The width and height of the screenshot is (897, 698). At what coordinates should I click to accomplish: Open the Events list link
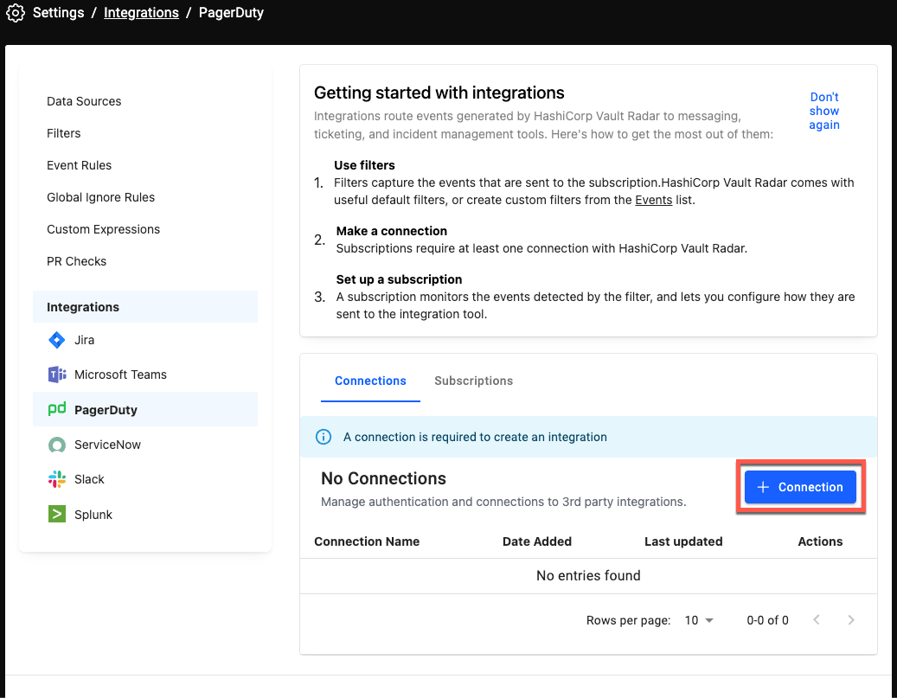click(x=652, y=200)
